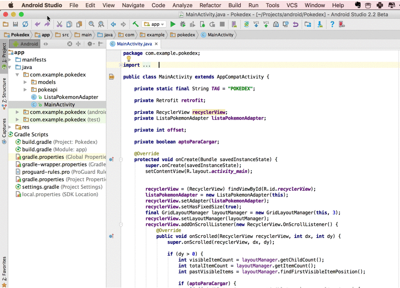This screenshot has width=400, height=288.
Task: Hide the Project tool window icon
Action: click(101, 44)
